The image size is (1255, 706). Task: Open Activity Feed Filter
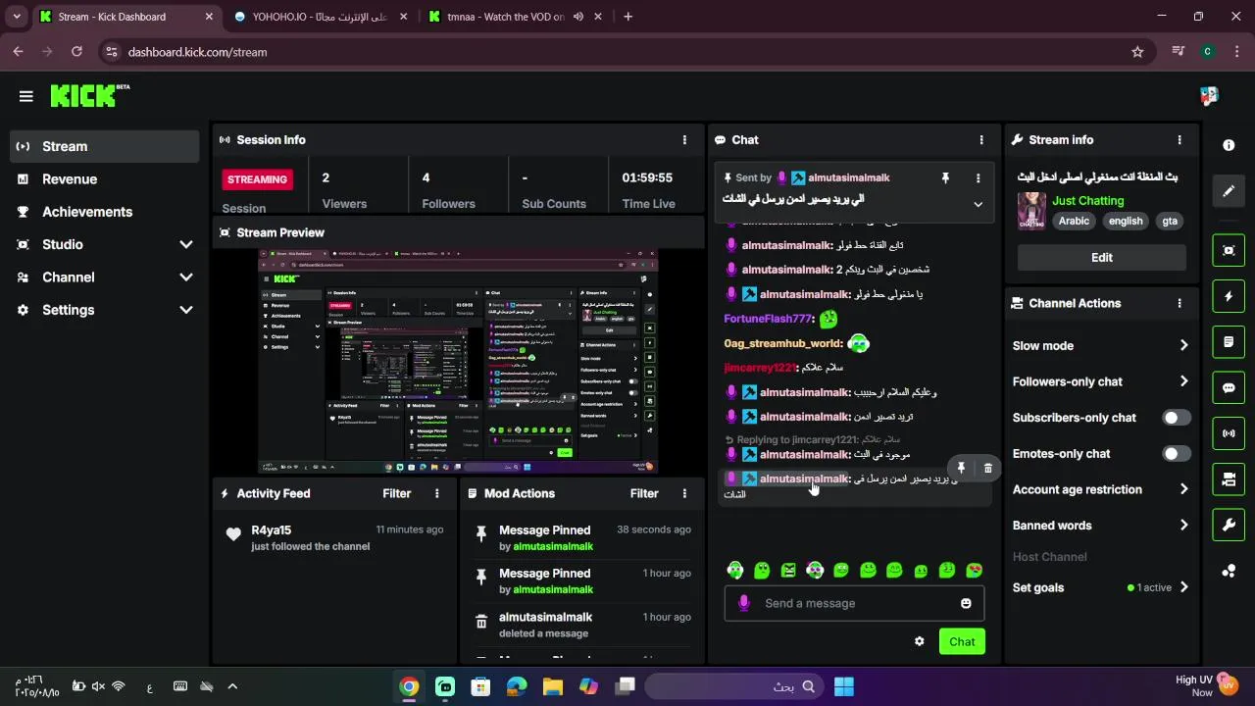click(x=396, y=494)
